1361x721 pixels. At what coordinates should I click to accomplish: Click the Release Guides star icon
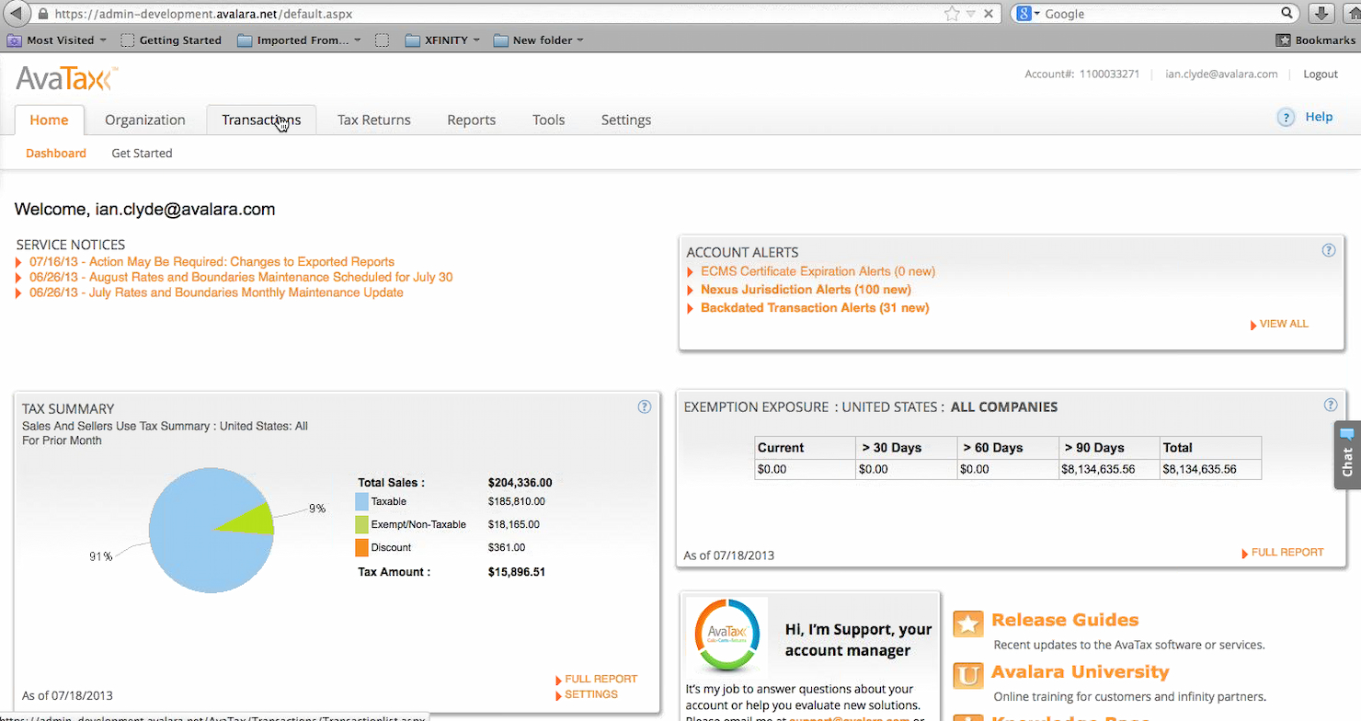[968, 624]
